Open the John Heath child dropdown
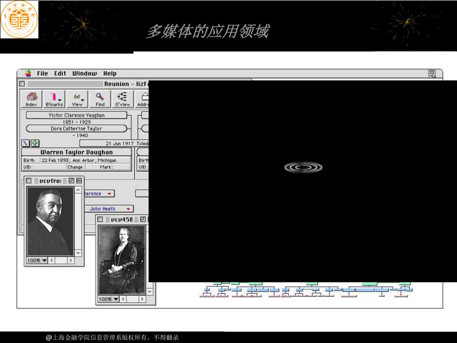 [109, 209]
